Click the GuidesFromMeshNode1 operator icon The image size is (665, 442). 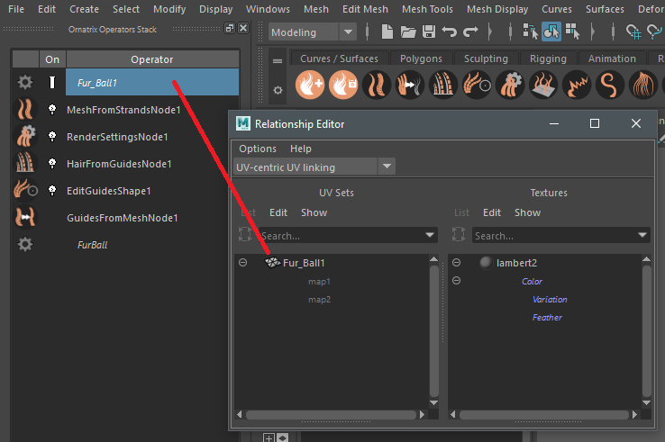(25, 218)
